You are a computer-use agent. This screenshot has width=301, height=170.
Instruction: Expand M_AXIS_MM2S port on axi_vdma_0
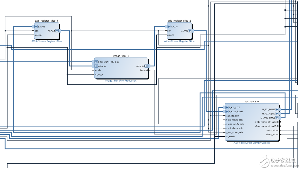277,118
